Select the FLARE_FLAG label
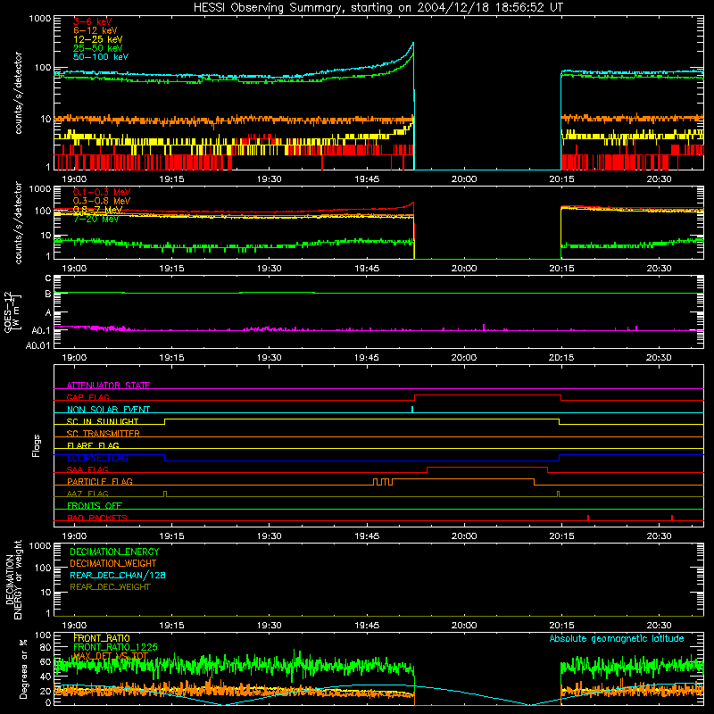The width and height of the screenshot is (714, 714). 93,445
